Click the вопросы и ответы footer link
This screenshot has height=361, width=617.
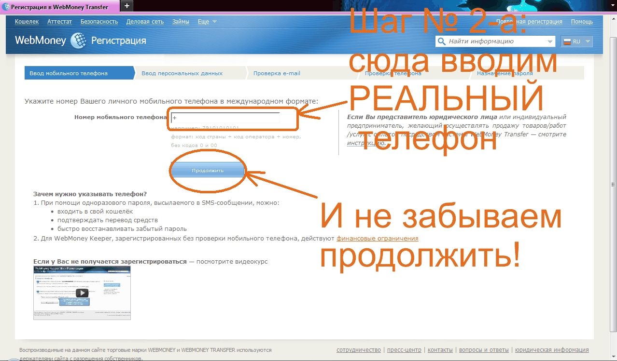[484, 350]
